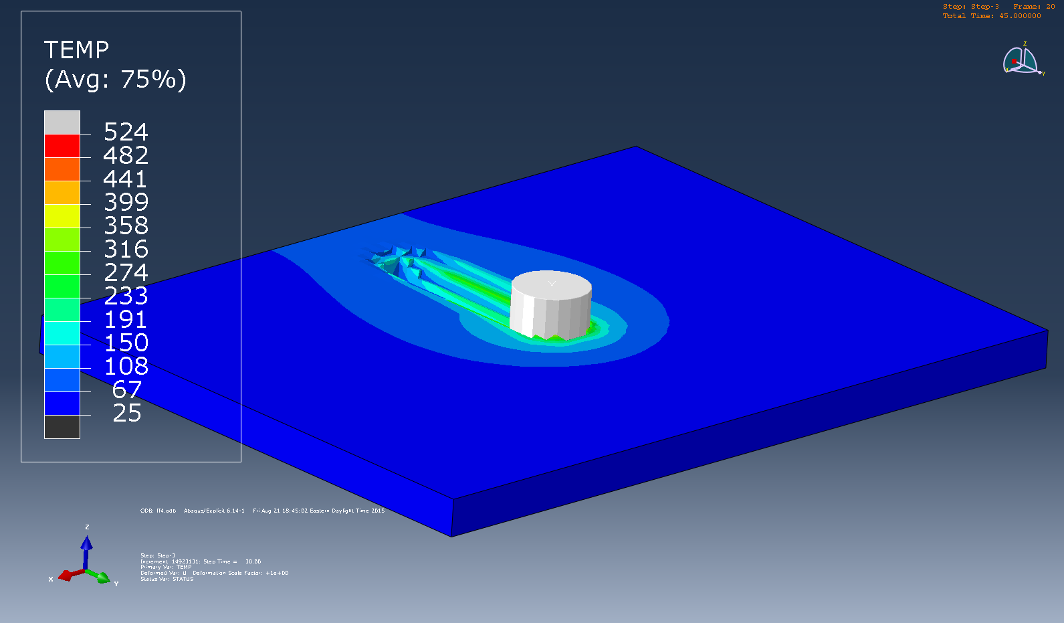This screenshot has height=623, width=1064.
Task: Pick the red legend swatch
Action: coord(62,146)
